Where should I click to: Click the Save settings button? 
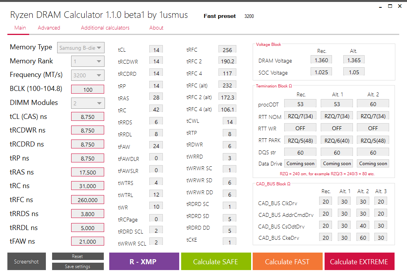click(x=78, y=266)
